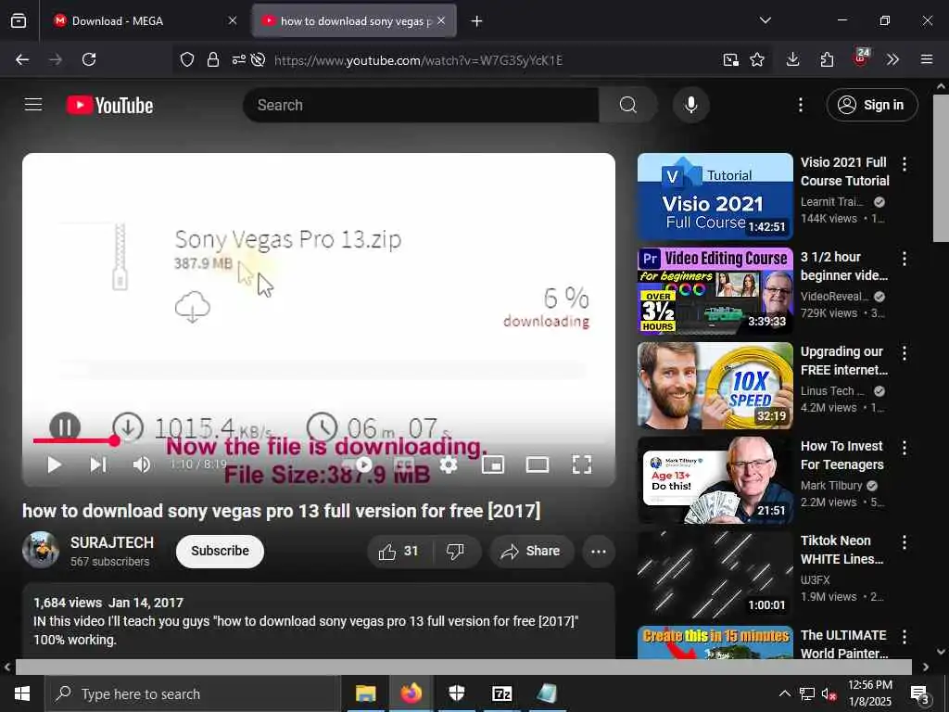The width and height of the screenshot is (949, 712).
Task: Switch to the Download - MEGA tab
Action: [x=146, y=21]
